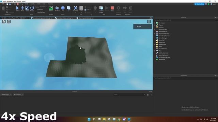Select ServerStorage in Explorer
218x122 pixels.
pyautogui.click(x=162, y=38)
